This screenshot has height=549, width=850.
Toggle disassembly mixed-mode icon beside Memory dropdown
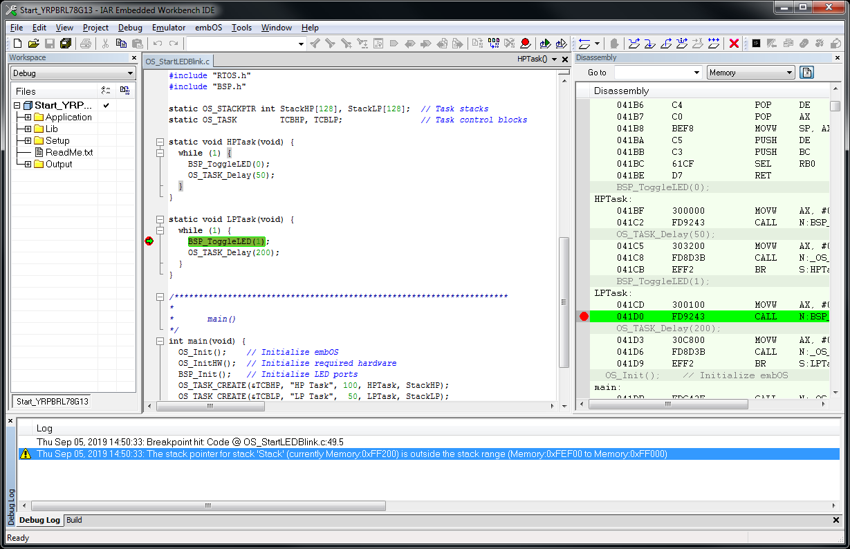[x=806, y=73]
